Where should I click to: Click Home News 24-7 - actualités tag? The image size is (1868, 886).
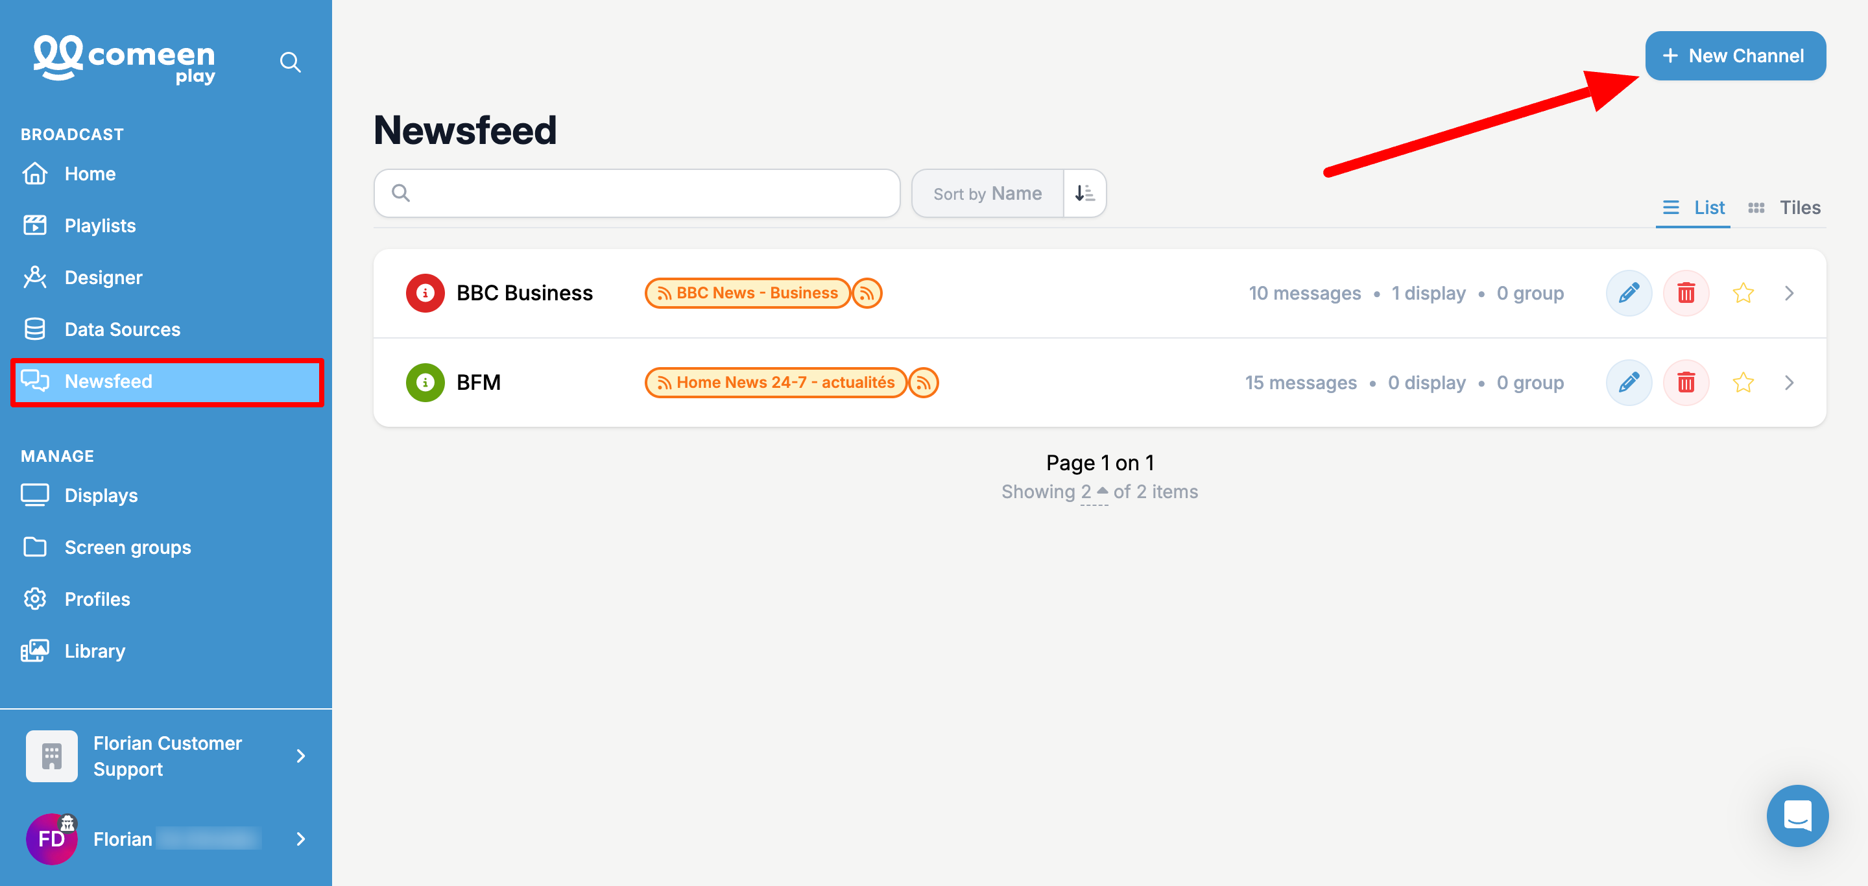coord(775,382)
